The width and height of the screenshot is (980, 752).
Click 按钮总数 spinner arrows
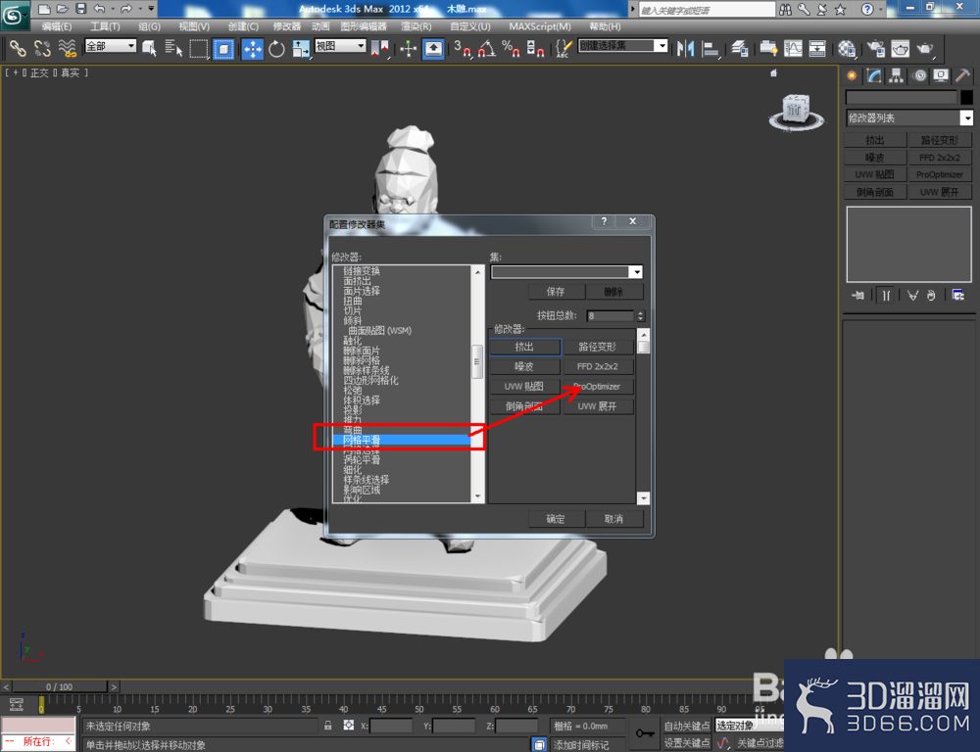point(640,315)
